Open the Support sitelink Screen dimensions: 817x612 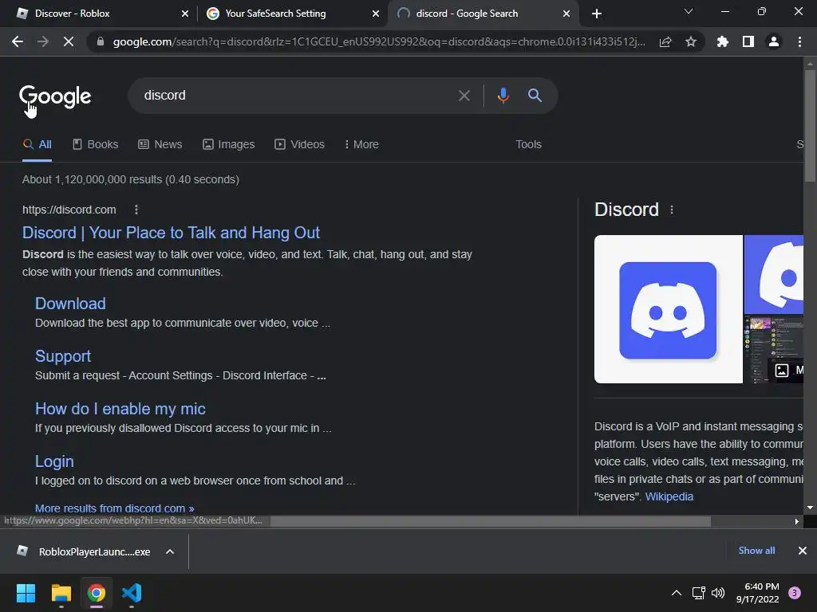point(63,356)
